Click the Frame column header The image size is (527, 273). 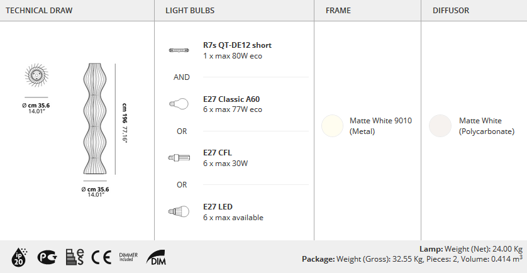[x=338, y=11]
